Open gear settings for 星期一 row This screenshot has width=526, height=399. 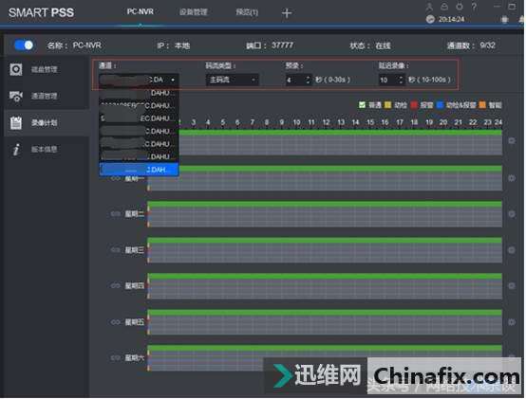click(512, 178)
